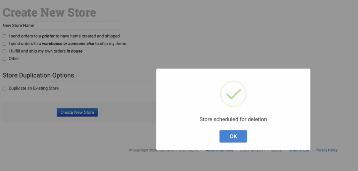Image resolution: width=358 pixels, height=171 pixels.
Task: Open the Privacy Policy link
Action: point(327,150)
